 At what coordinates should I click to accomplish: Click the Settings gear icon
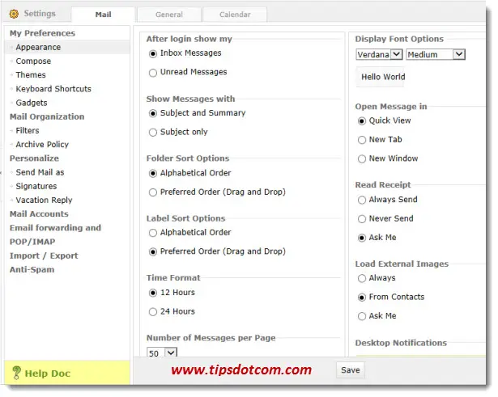(14, 14)
